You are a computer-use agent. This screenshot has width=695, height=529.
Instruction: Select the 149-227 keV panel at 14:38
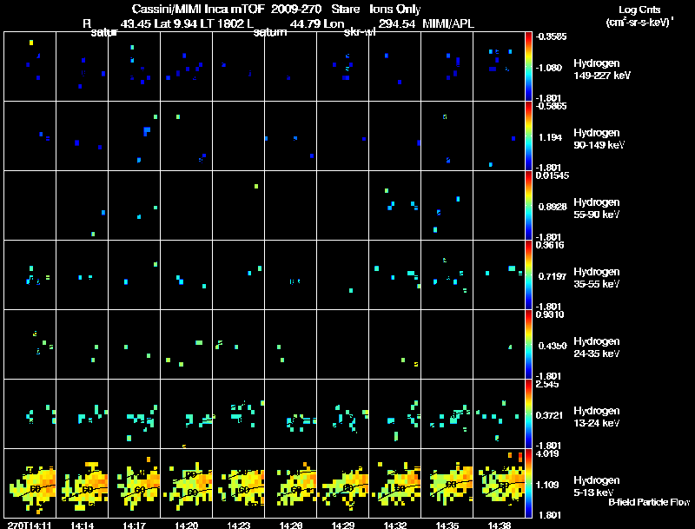coord(499,67)
